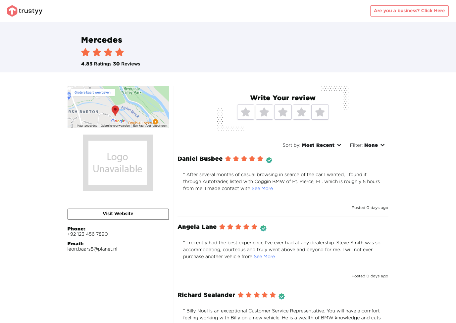The height and width of the screenshot is (323, 456).
Task: Click Kaartgegevens on the map
Action: point(87,126)
